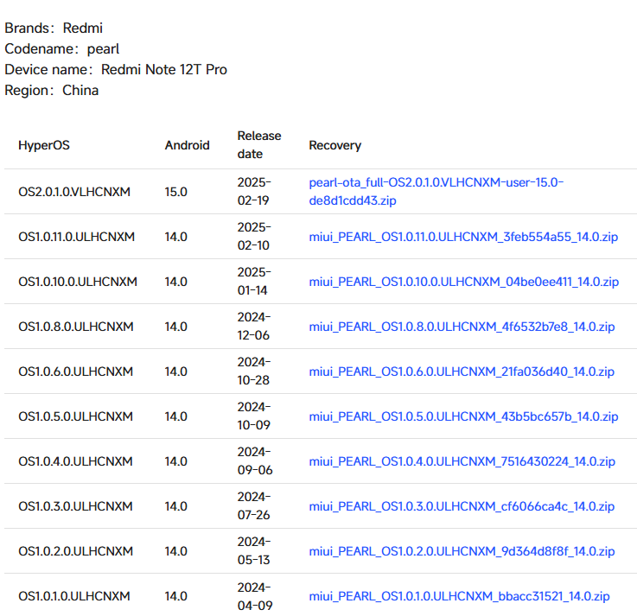
Task: Select version cell OS1.0.1.0.ULHCNXM
Action: coord(74,596)
